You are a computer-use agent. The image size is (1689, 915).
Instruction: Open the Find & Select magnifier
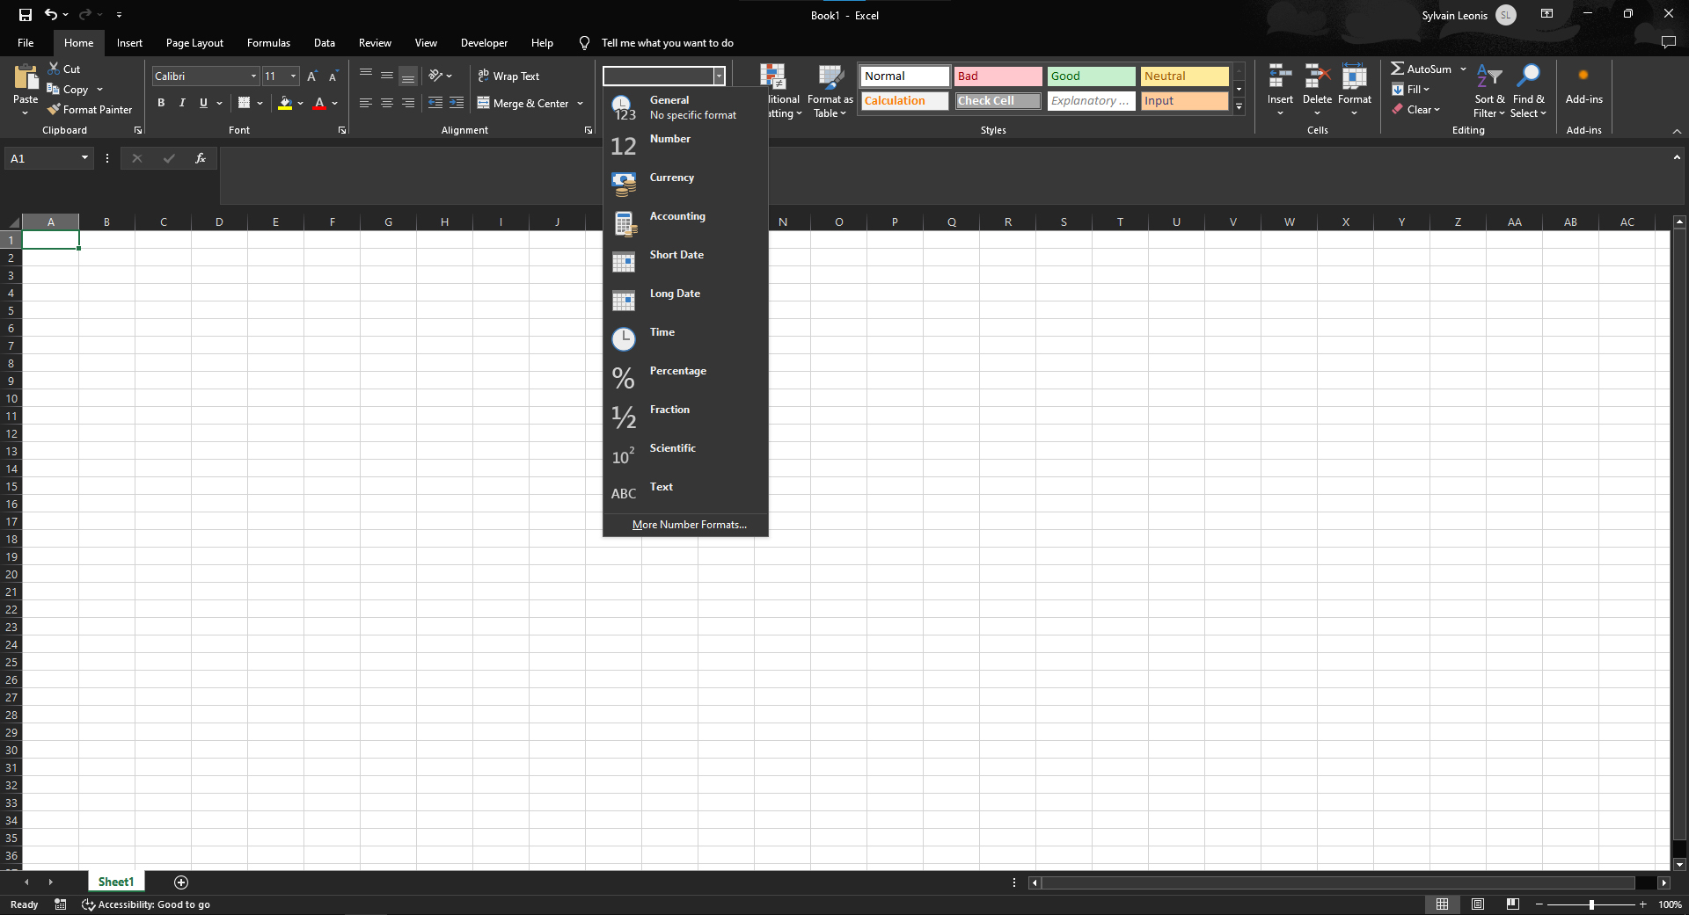point(1529,76)
